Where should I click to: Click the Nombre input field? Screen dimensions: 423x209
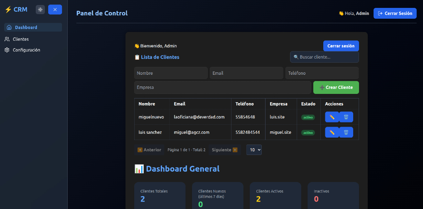pyautogui.click(x=171, y=73)
